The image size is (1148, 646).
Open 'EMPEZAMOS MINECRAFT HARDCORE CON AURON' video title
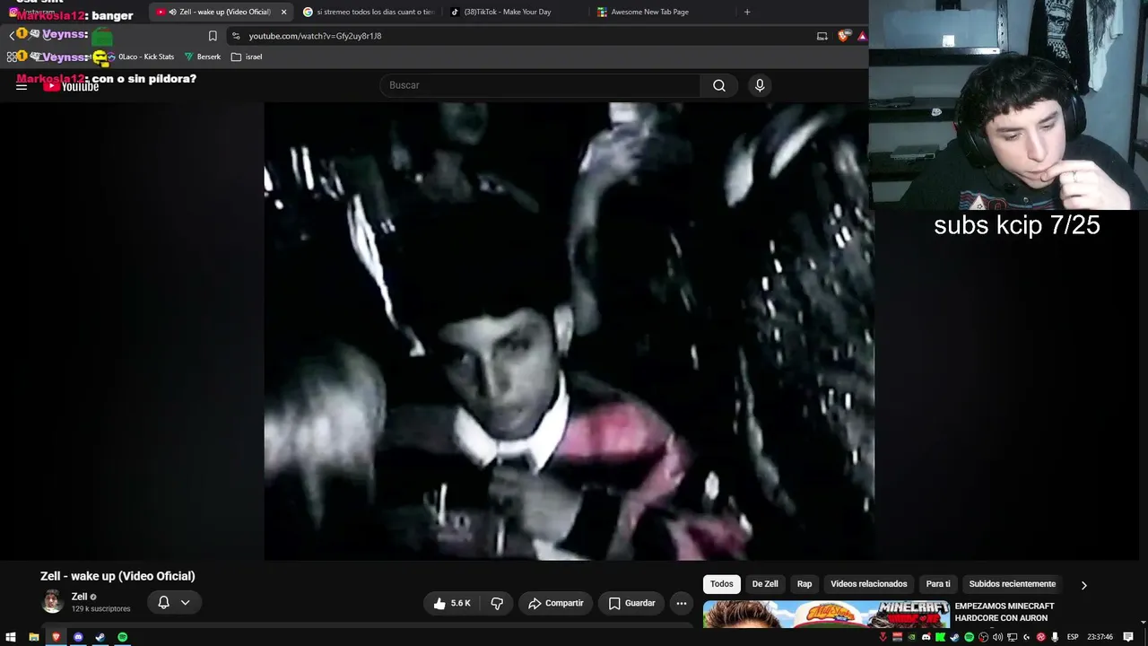(1004, 612)
